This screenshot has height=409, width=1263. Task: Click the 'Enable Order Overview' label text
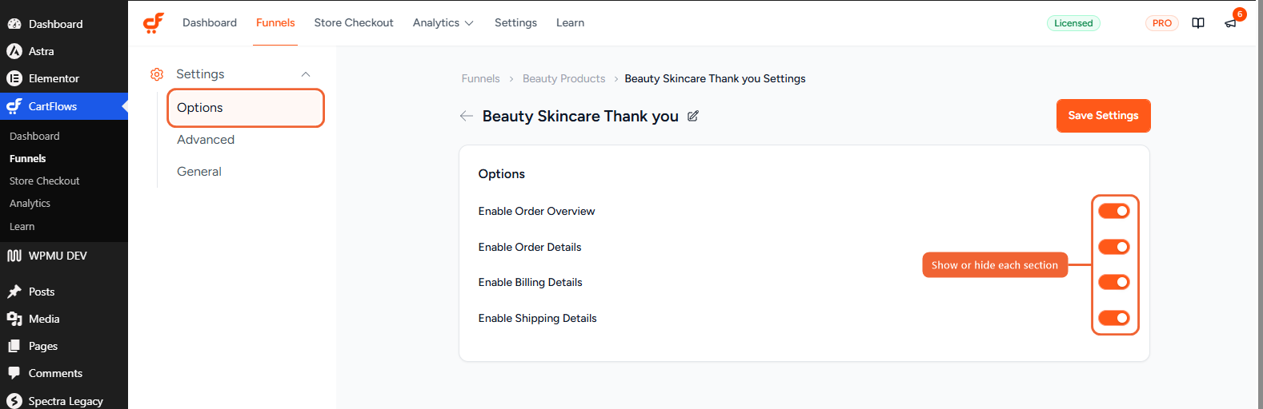[536, 211]
